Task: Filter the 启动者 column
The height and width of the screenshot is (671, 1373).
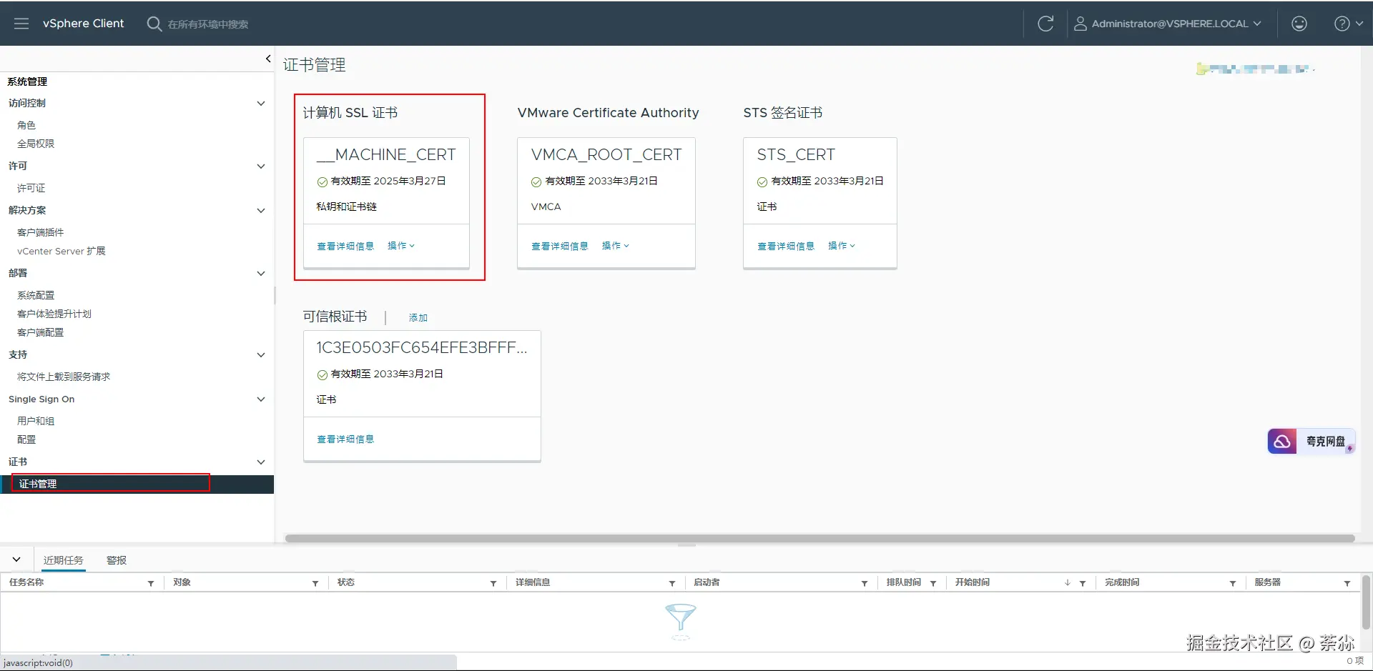Action: coord(865,583)
